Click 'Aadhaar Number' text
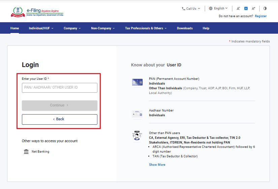 161,111
